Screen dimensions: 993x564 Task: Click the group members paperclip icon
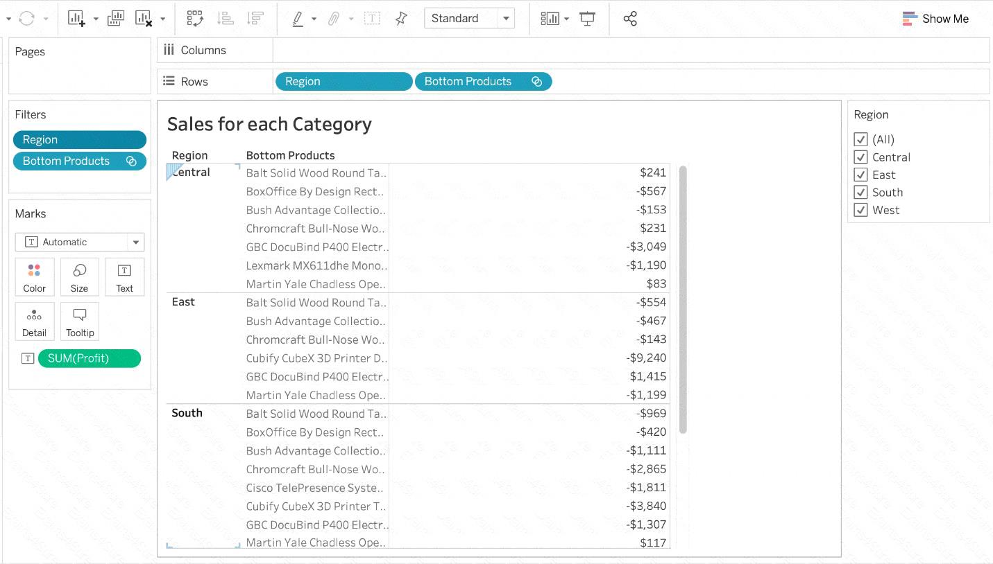pos(334,19)
